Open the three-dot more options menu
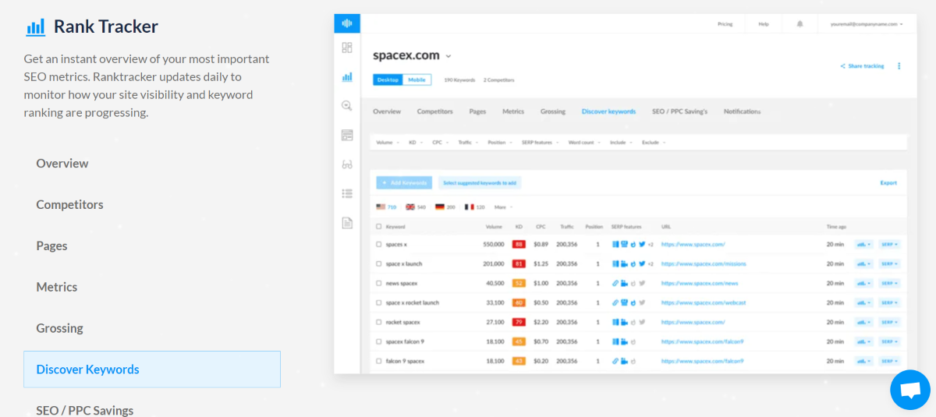 (899, 66)
